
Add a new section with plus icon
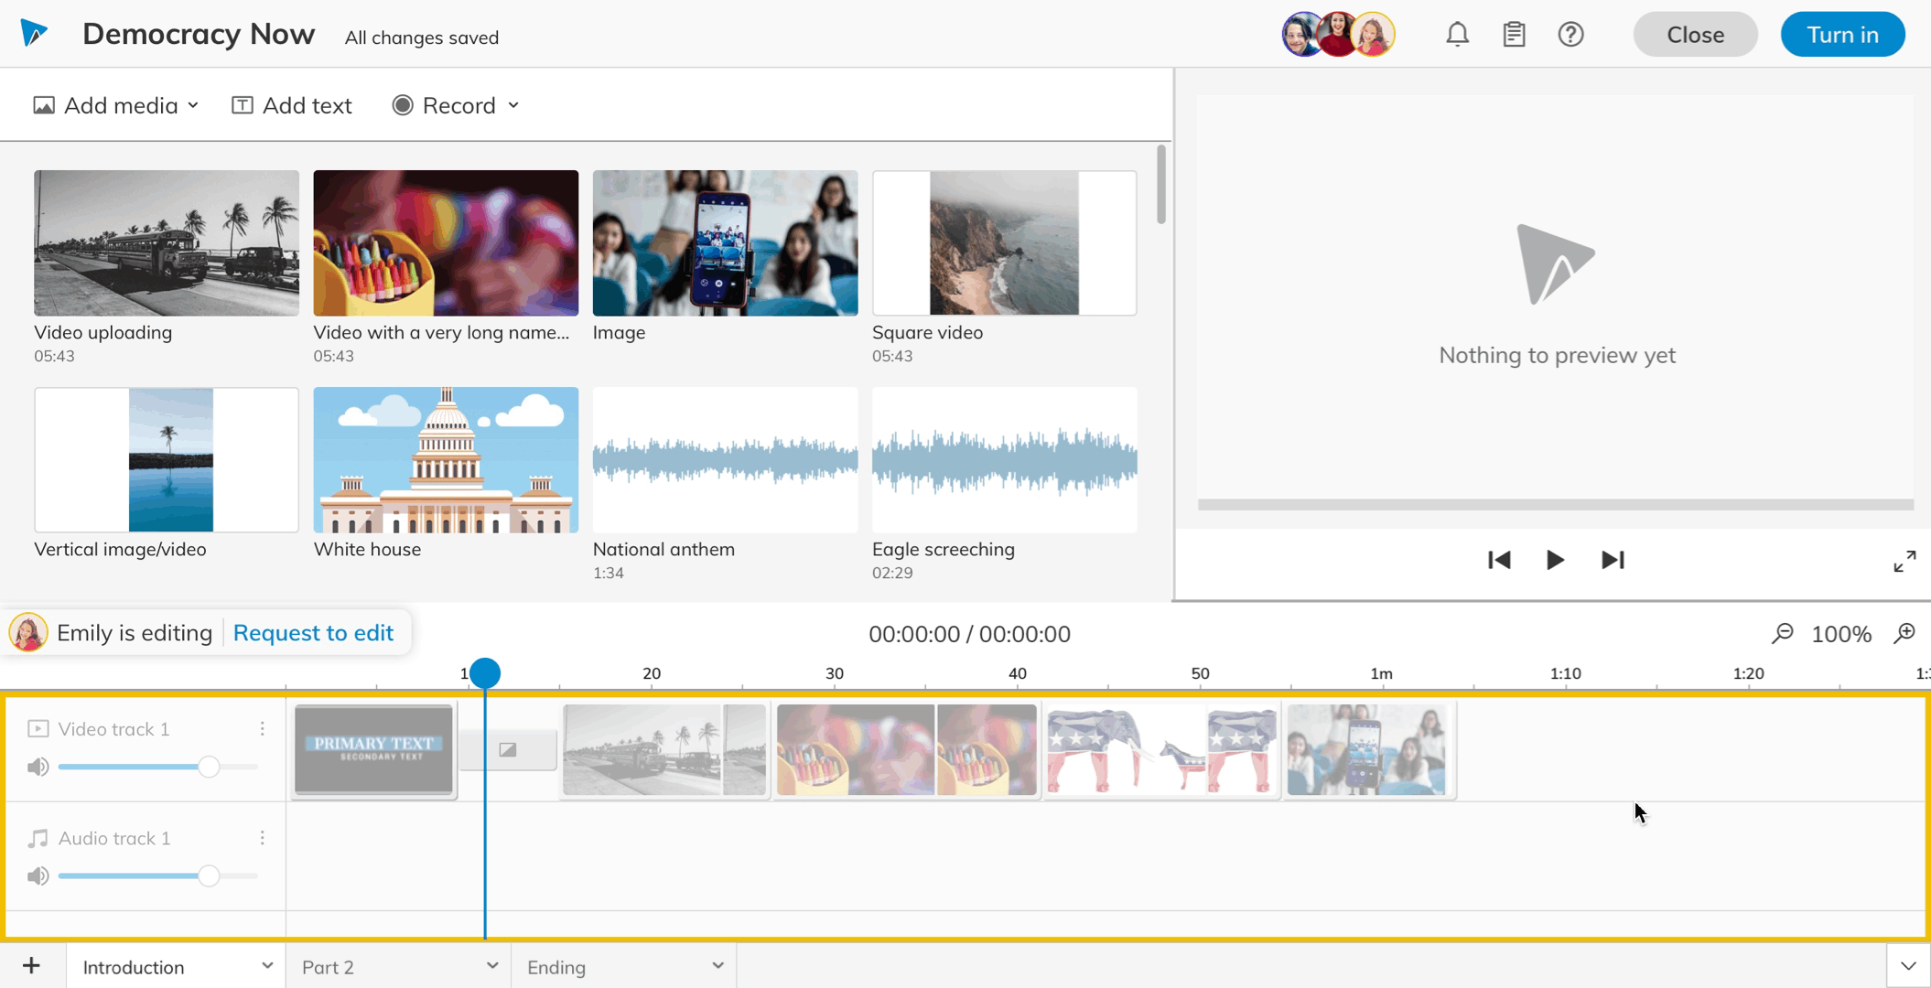(31, 966)
